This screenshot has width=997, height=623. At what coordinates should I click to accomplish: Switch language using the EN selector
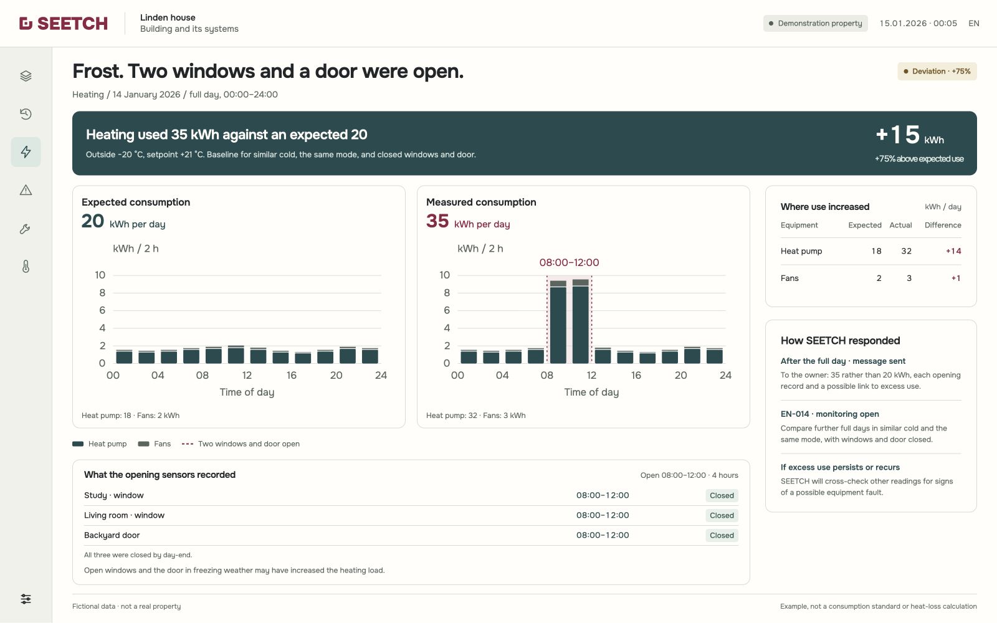(x=974, y=24)
